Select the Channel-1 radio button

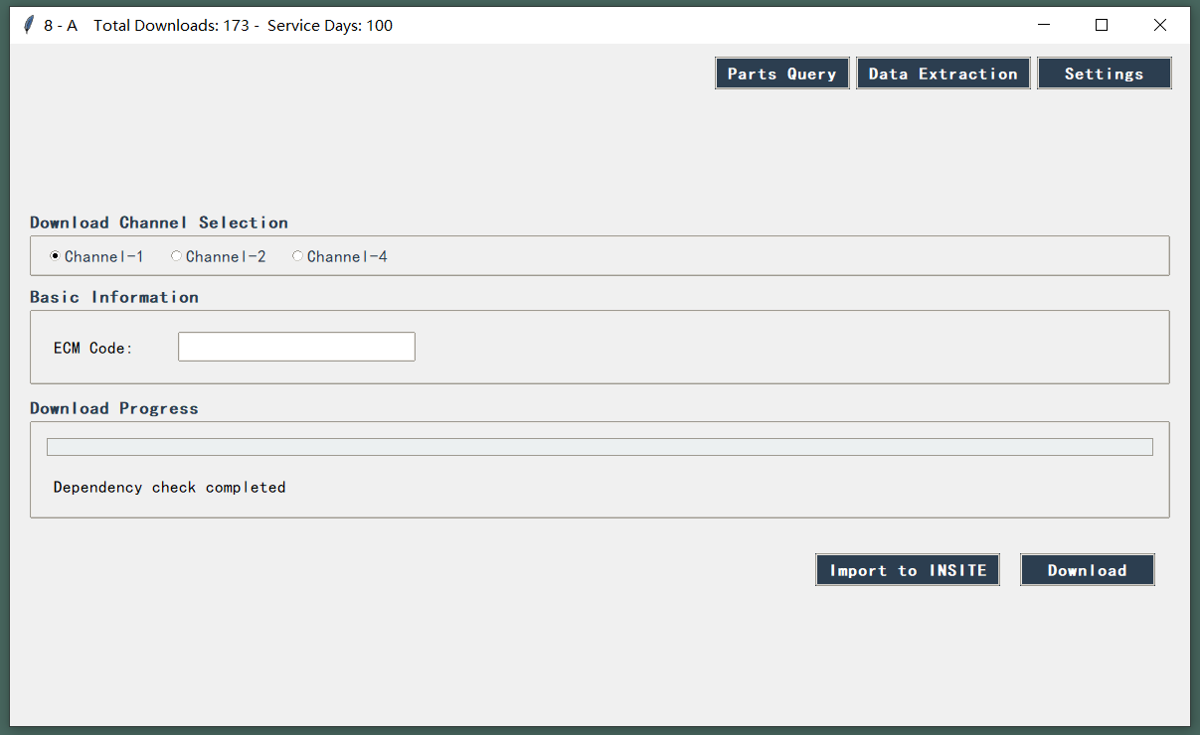click(x=56, y=256)
